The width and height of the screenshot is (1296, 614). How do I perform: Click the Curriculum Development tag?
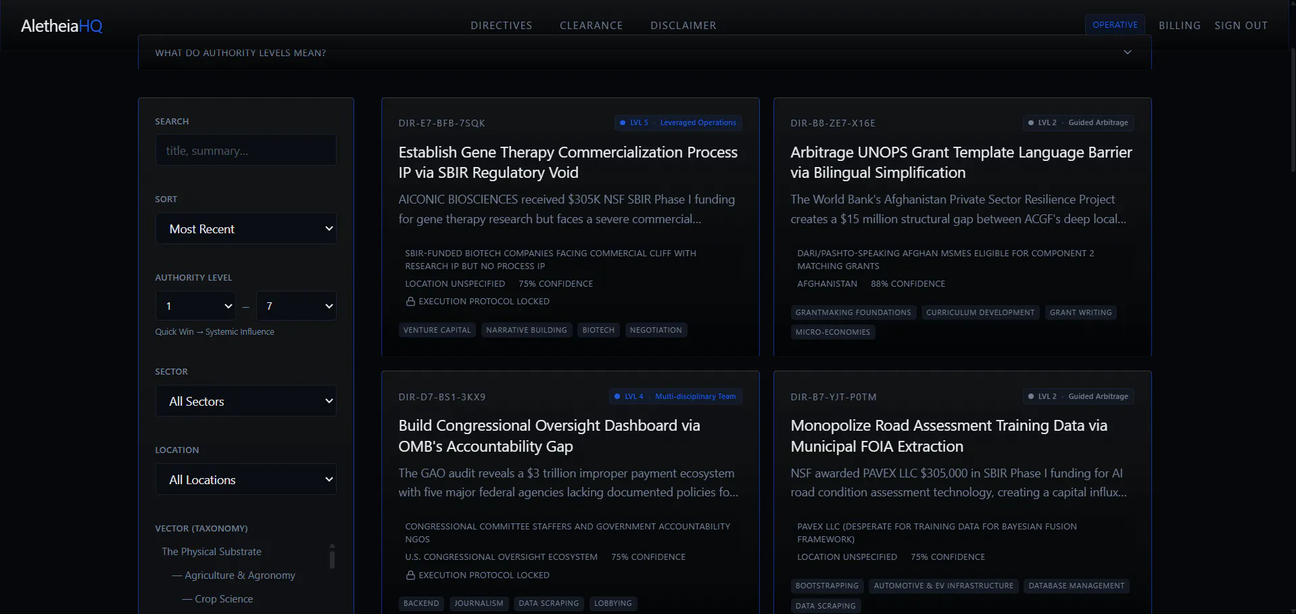pyautogui.click(x=980, y=312)
